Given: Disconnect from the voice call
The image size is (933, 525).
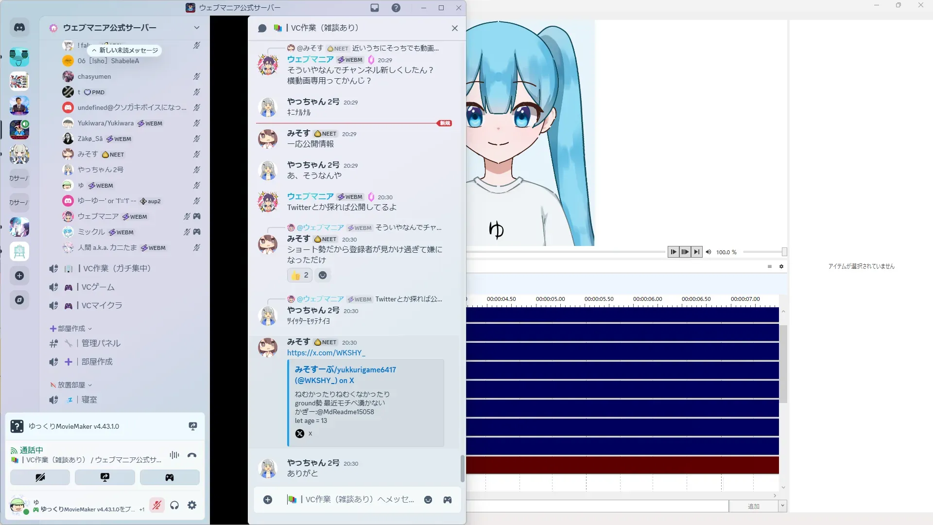Looking at the screenshot, I should click(192, 455).
